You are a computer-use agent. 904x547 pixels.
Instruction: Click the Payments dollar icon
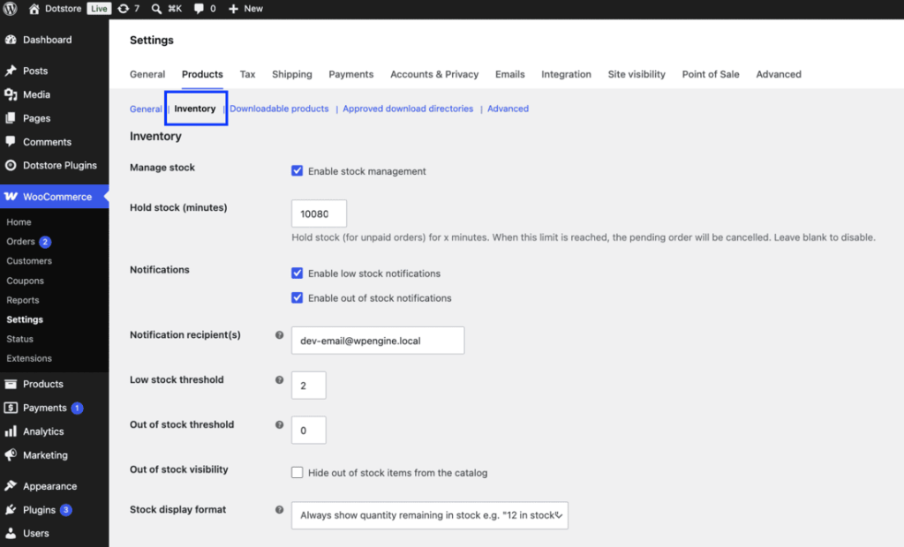11,408
